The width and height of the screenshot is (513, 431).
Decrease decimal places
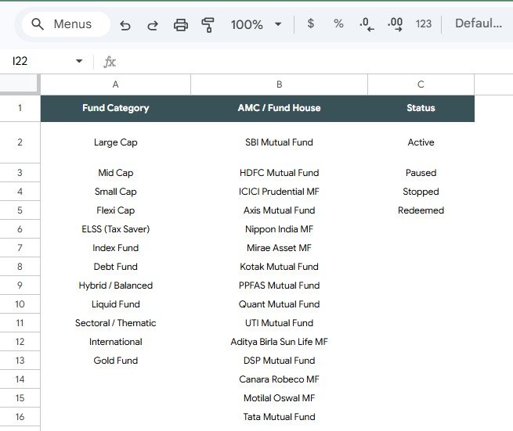[x=367, y=24]
